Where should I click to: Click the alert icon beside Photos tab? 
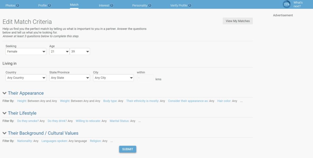click(x=18, y=5)
